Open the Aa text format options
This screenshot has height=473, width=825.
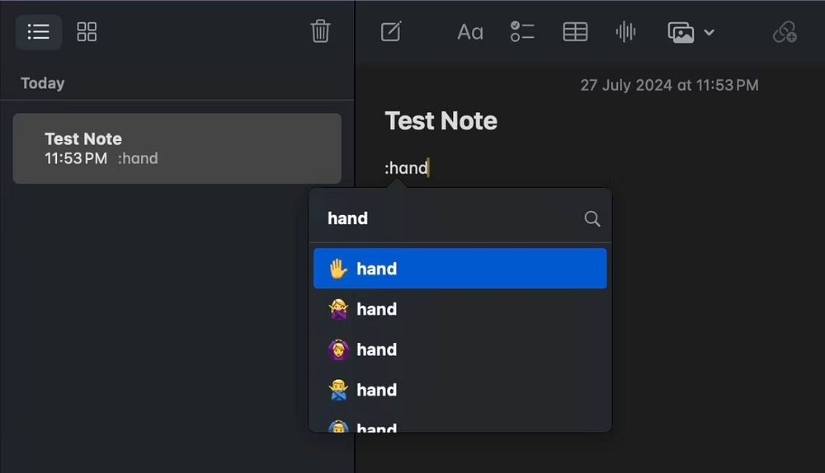(470, 32)
